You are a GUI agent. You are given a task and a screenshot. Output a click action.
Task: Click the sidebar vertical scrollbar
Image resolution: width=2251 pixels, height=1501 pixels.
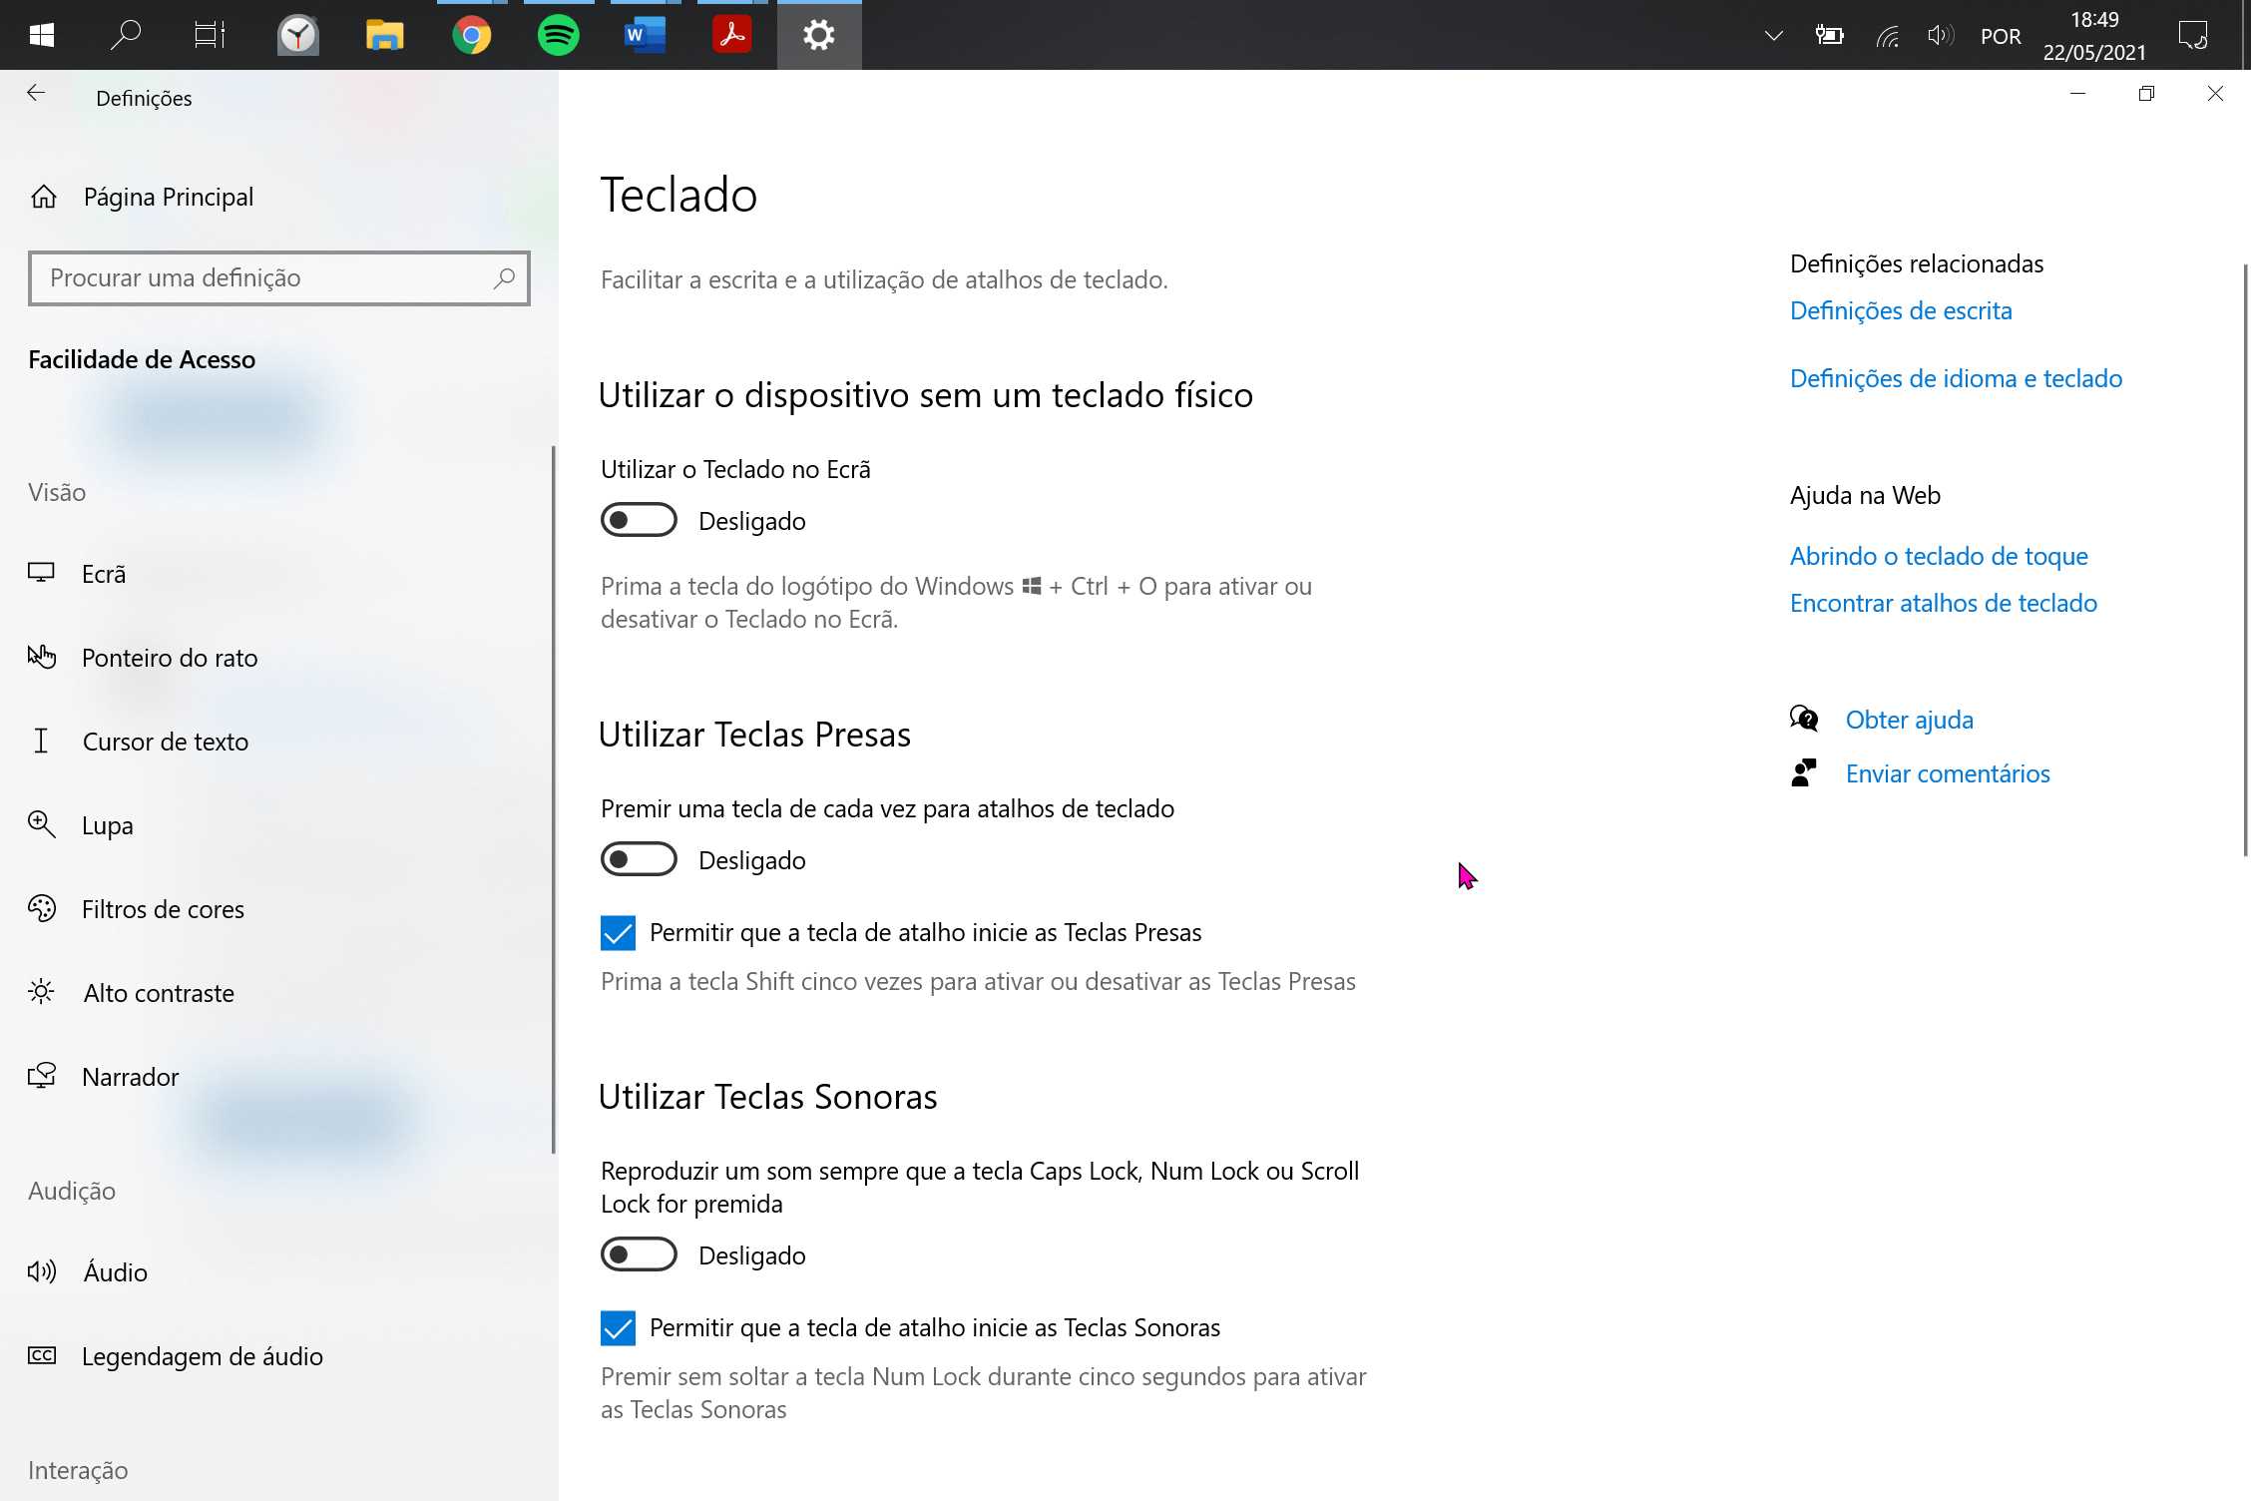(x=553, y=798)
